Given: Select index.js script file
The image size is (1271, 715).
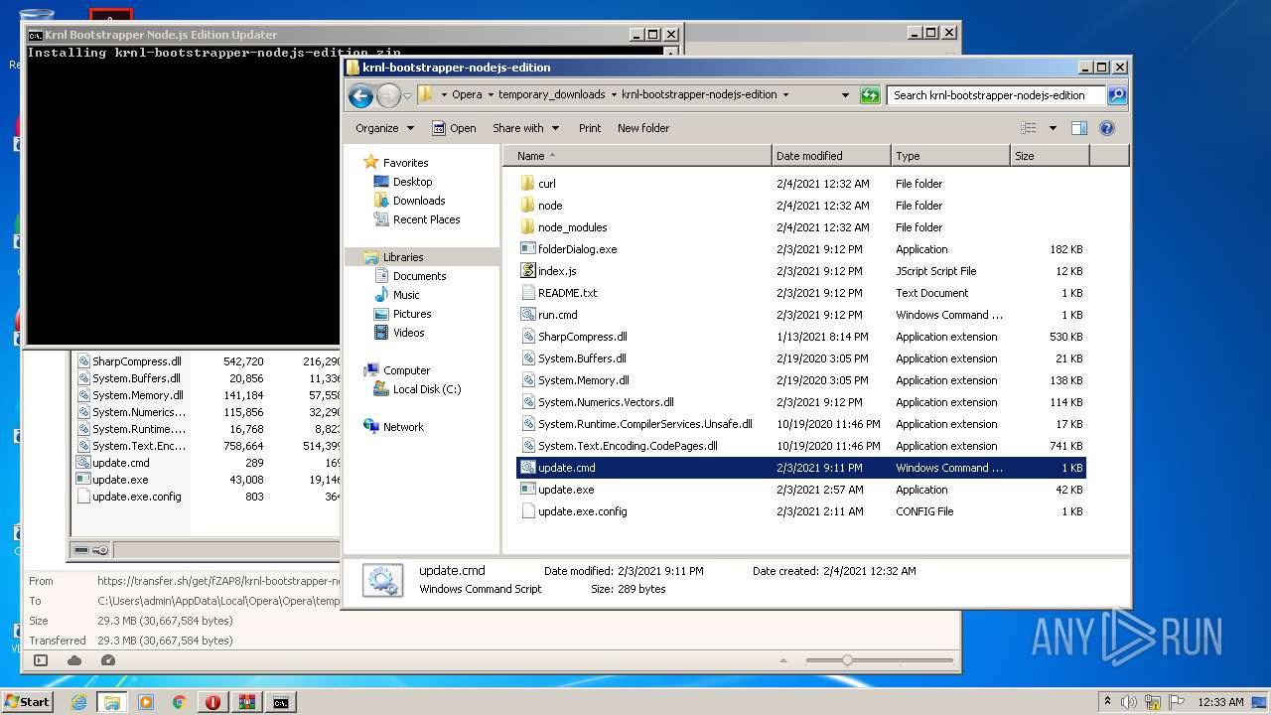Looking at the screenshot, I should (801, 271).
